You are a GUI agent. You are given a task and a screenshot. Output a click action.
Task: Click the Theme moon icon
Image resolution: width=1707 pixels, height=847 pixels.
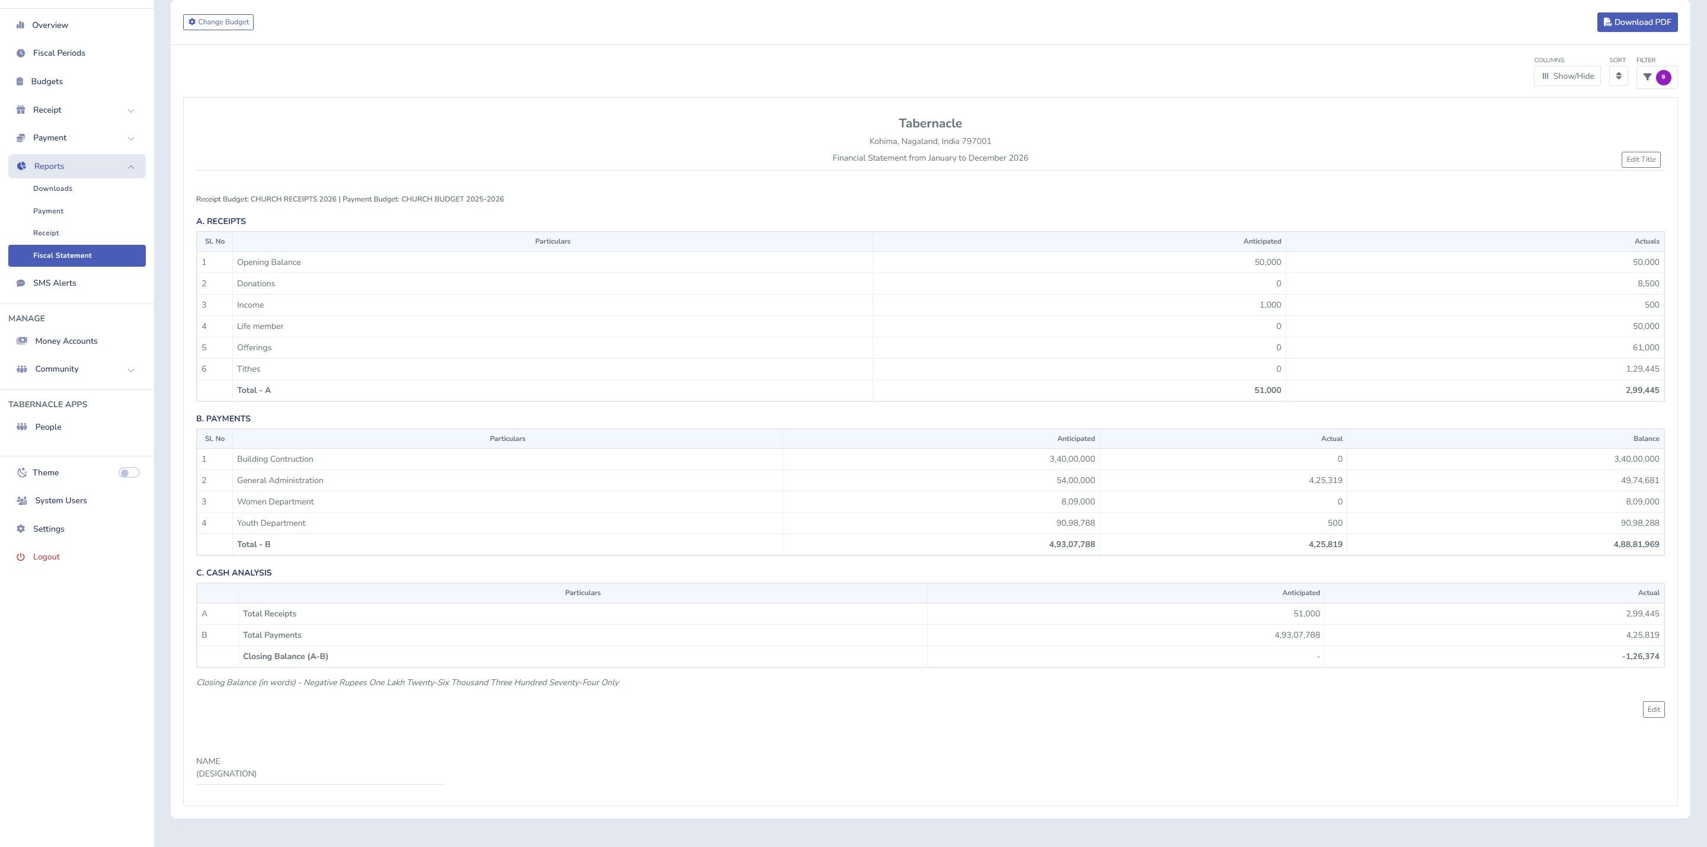tap(22, 472)
